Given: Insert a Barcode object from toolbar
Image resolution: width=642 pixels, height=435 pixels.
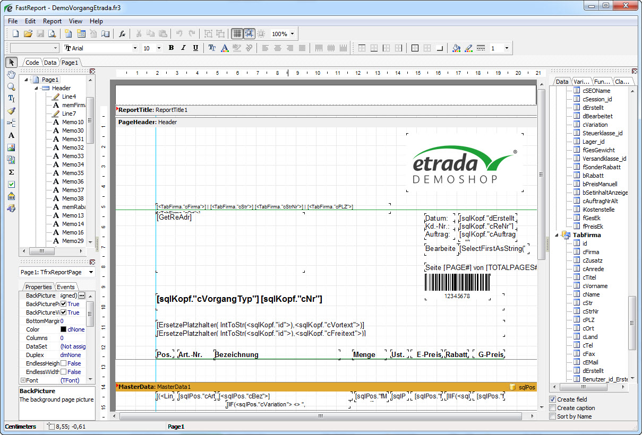Looking at the screenshot, I should (x=11, y=196).
